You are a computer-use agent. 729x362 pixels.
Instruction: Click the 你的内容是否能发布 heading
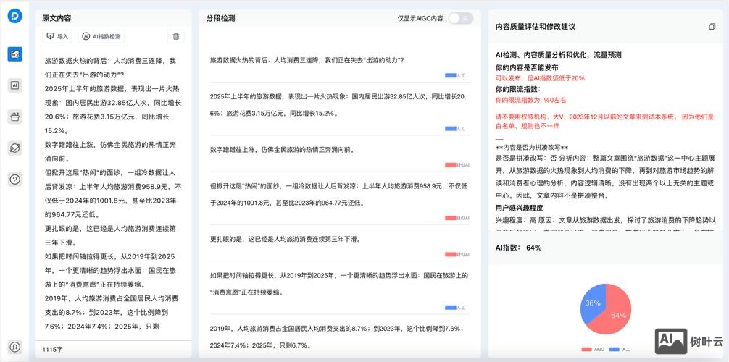coord(527,67)
